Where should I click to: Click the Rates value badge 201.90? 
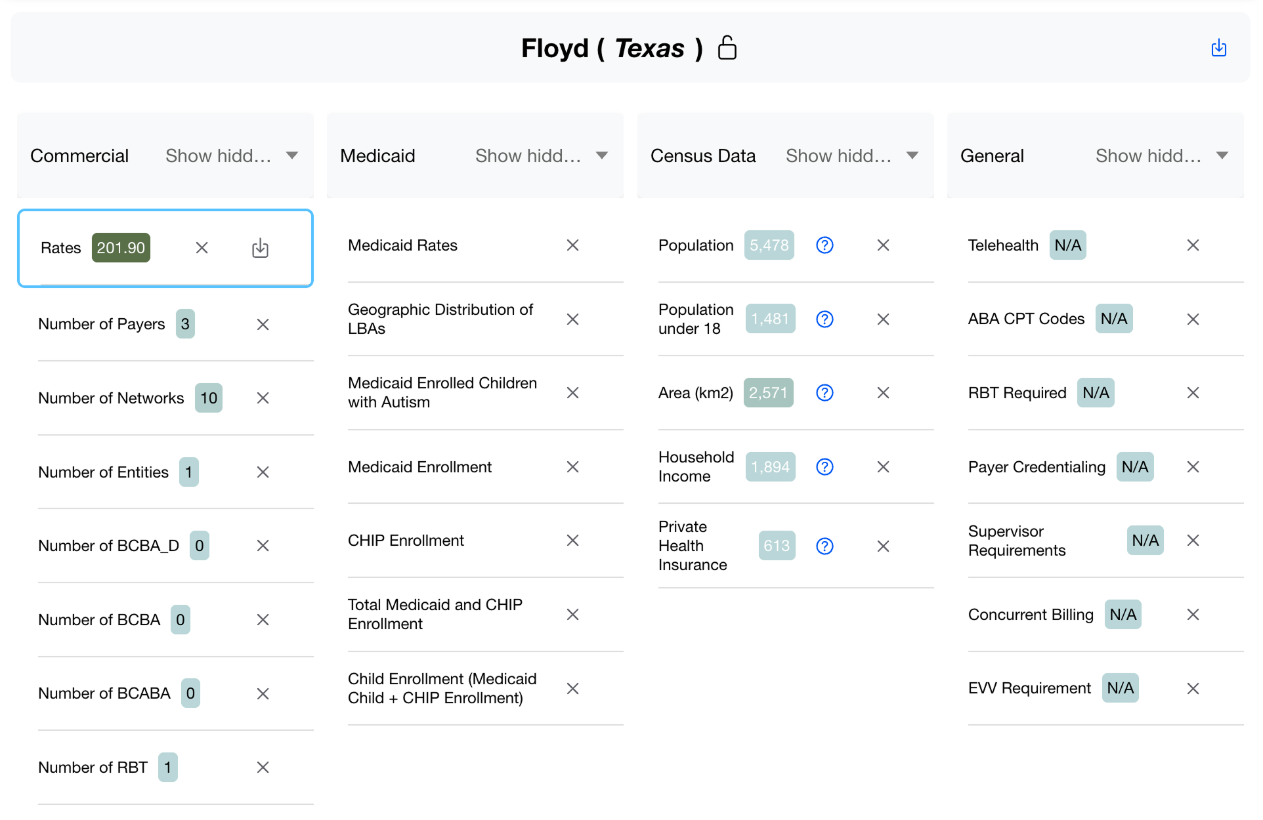[121, 248]
